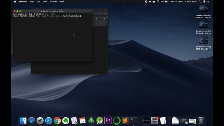Open Notification Center list icon
The width and height of the screenshot is (224, 126).
point(209,1)
